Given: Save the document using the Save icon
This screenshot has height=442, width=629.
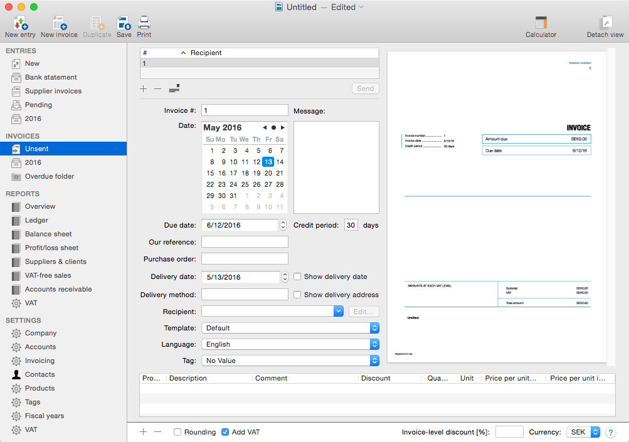Looking at the screenshot, I should tap(124, 23).
